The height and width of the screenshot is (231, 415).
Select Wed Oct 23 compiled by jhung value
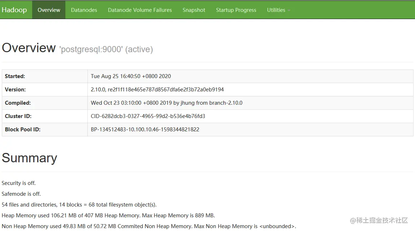click(167, 103)
